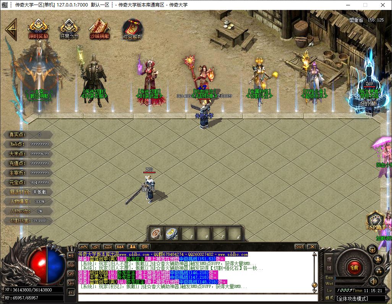The image size is (392, 304).
Task: Click the second chat toolbar icon beside the zigzag
Action: pos(96,247)
